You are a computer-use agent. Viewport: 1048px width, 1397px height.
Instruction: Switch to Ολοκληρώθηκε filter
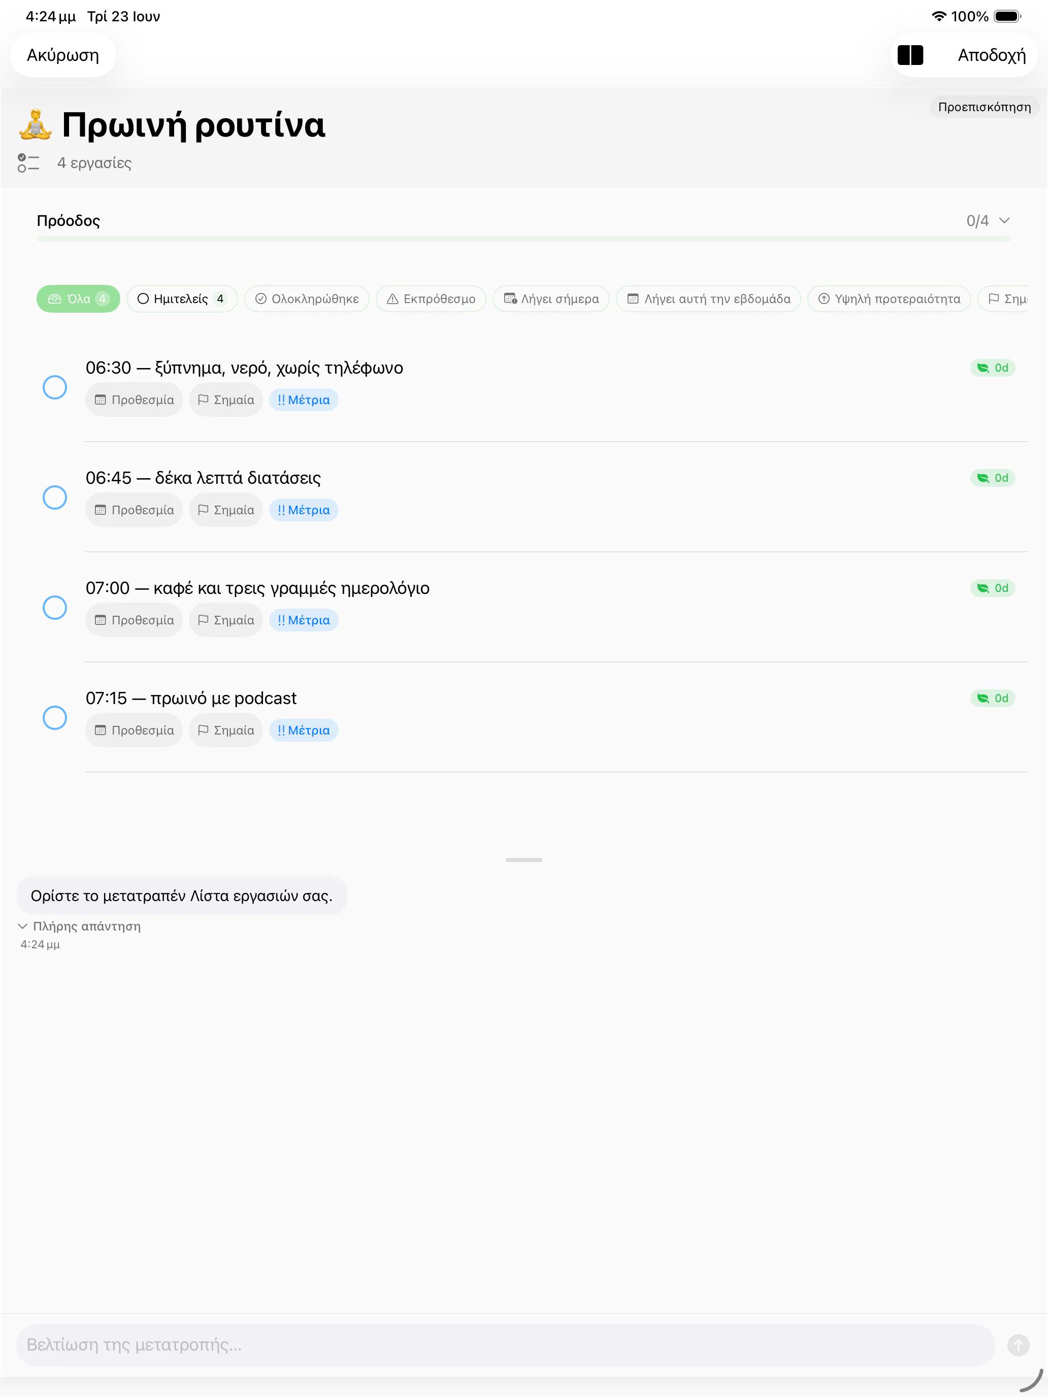pyautogui.click(x=307, y=298)
